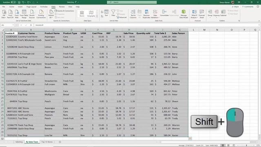Toggle the Filter funnel

click(113, 13)
